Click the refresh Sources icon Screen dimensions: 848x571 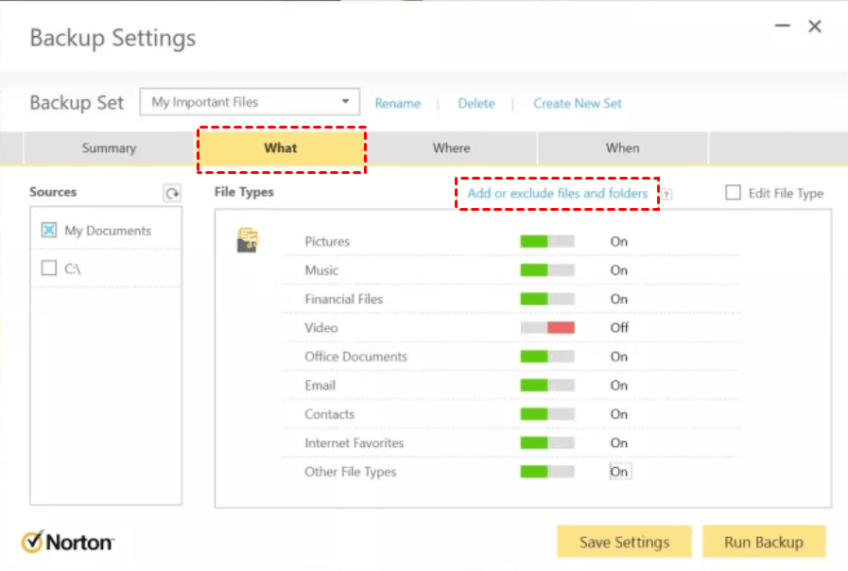click(172, 194)
